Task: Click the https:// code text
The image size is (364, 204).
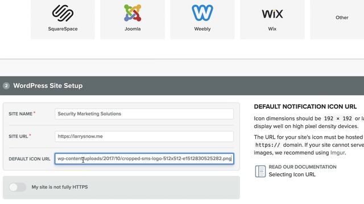Action: (x=268, y=145)
